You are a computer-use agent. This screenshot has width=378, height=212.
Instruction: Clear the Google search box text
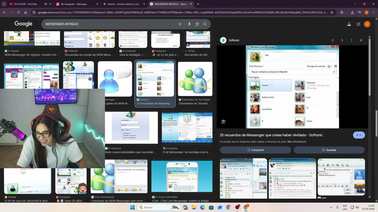click(x=180, y=24)
